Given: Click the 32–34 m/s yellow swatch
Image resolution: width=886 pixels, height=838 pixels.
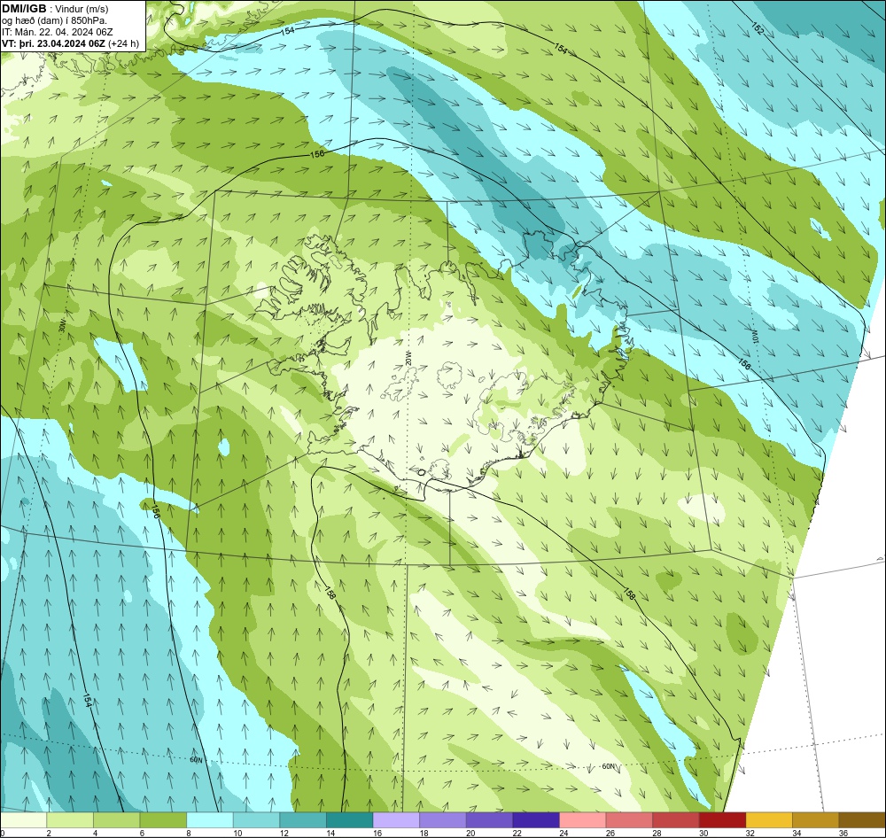Looking at the screenshot, I should pyautogui.click(x=769, y=820).
